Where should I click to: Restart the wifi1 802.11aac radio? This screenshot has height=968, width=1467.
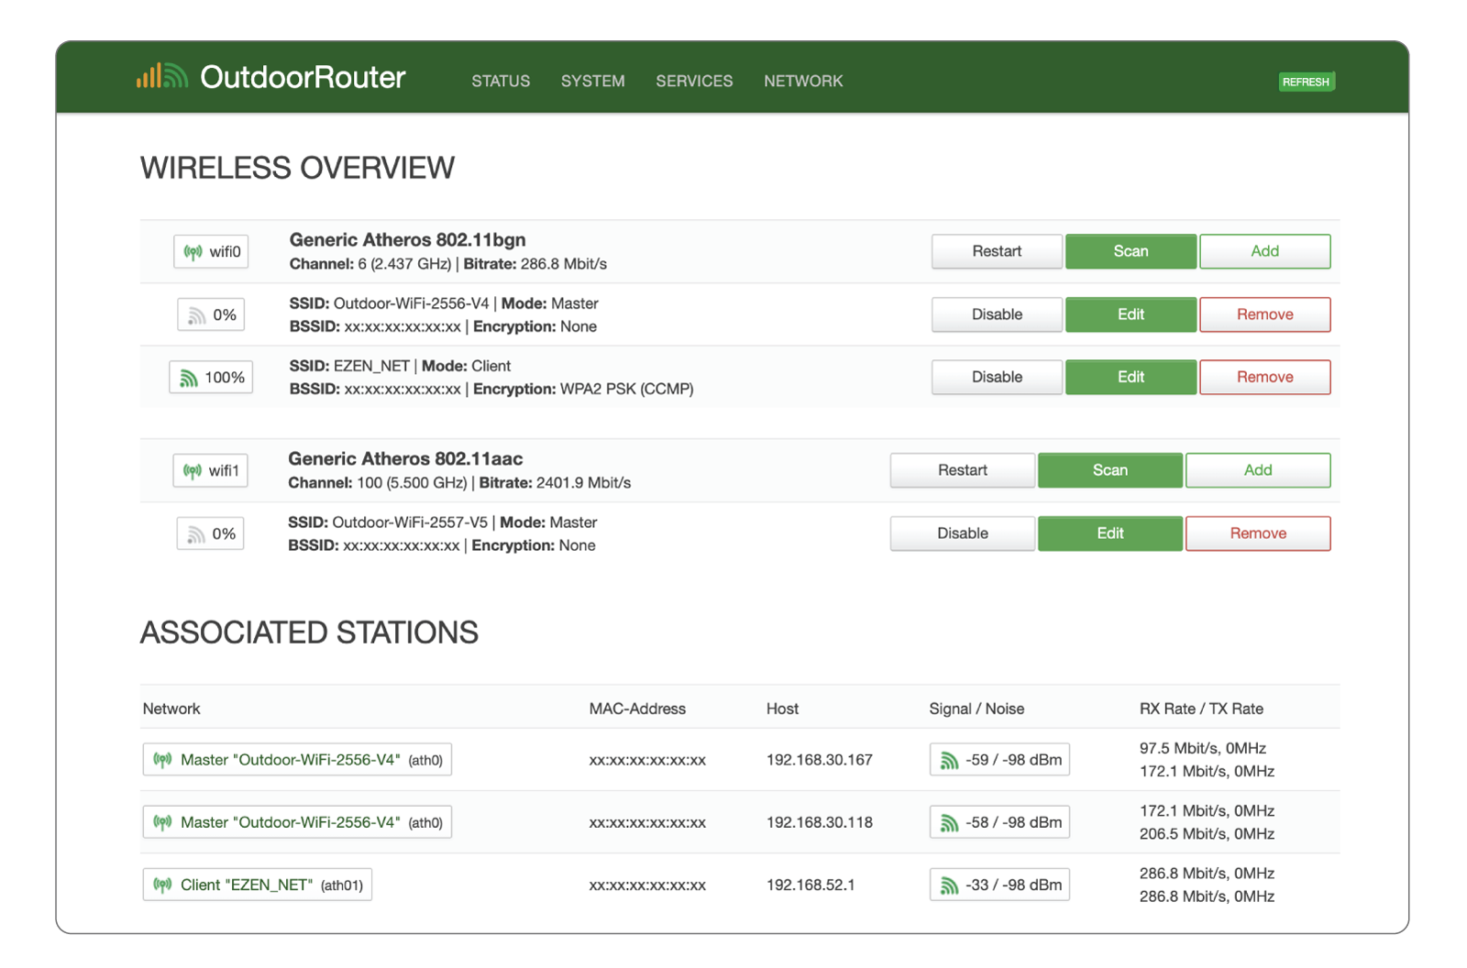[962, 470]
